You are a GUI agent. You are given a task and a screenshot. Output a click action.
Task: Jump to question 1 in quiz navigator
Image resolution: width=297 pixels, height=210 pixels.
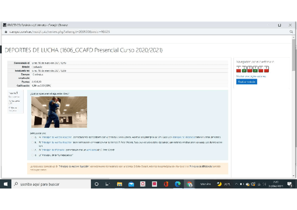[239, 68]
